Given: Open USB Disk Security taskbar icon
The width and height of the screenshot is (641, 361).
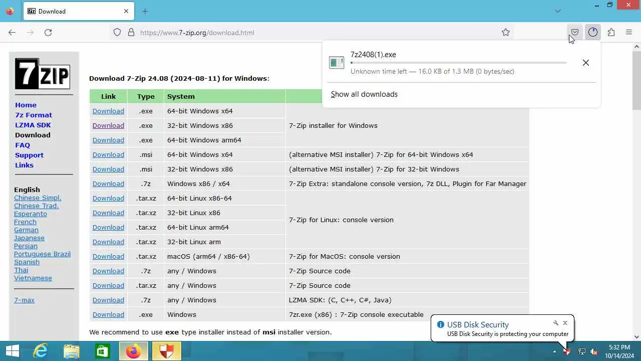Looking at the screenshot, I should pos(166,351).
